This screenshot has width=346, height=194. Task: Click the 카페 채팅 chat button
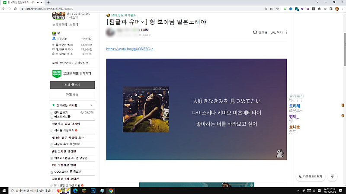72,95
